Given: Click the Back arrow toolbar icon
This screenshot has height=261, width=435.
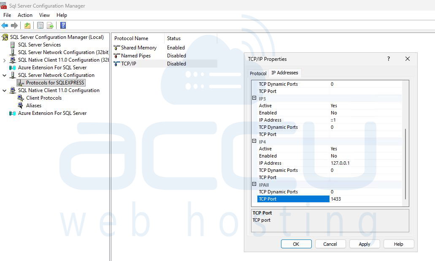Looking at the screenshot, I should (x=5, y=26).
